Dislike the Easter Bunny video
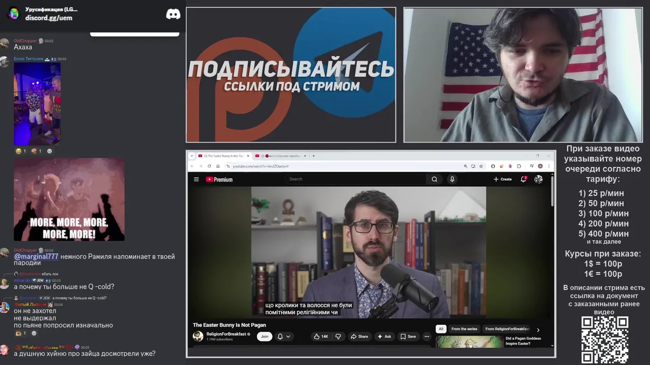The image size is (650, 365). click(x=338, y=336)
